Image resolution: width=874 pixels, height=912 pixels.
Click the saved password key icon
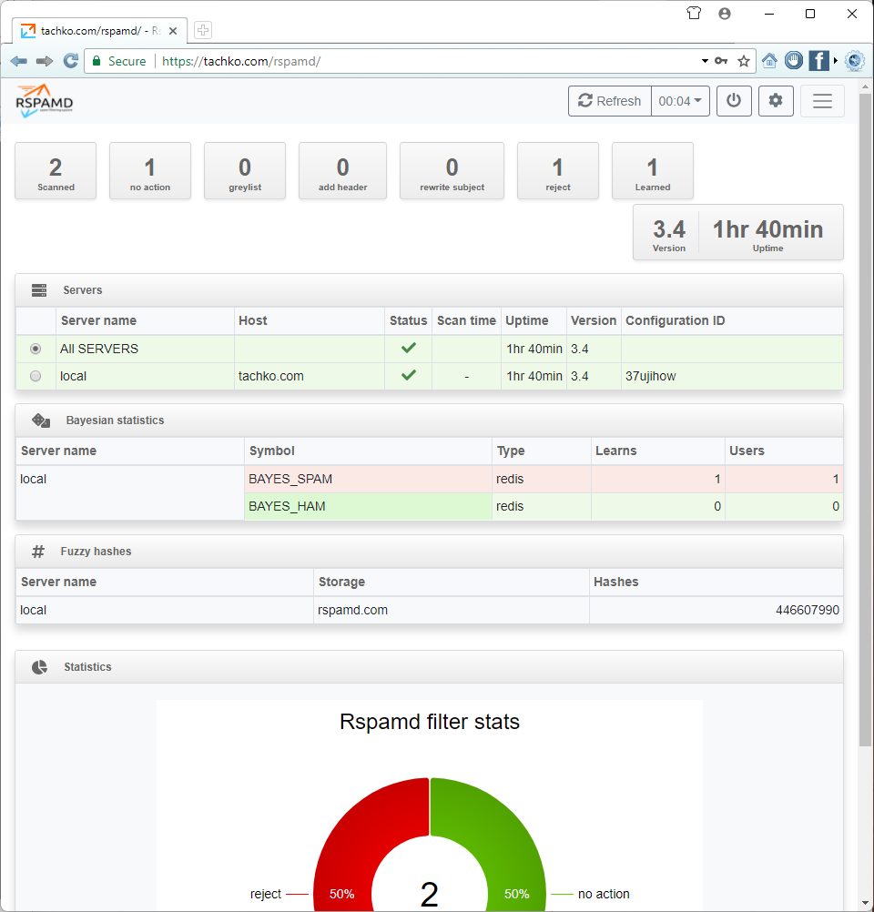(722, 60)
